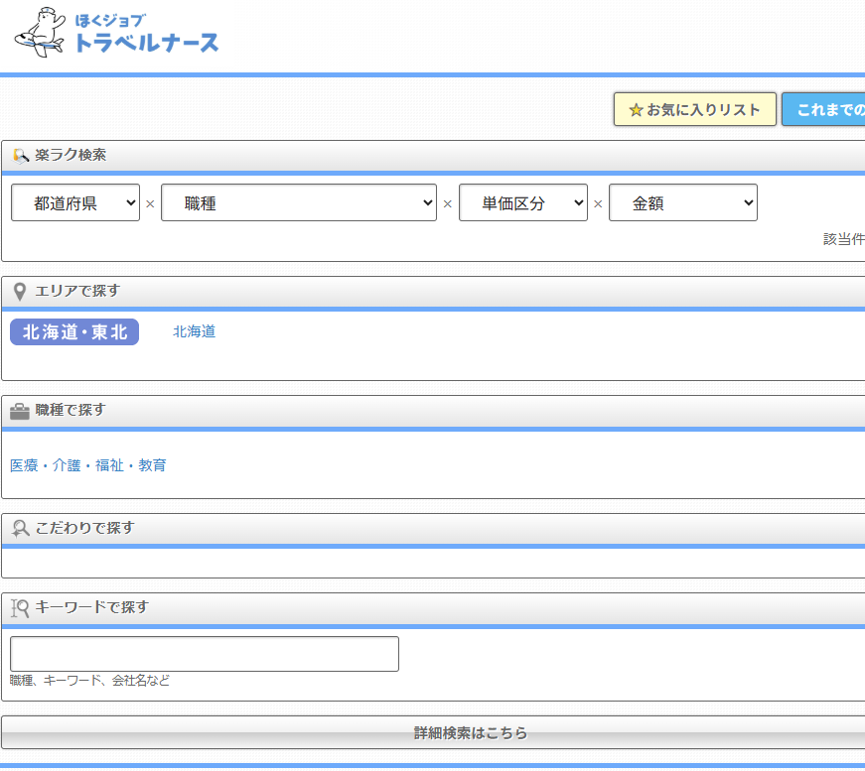Click the keyword search input field
Viewport: 865px width, 771px height.
205,654
